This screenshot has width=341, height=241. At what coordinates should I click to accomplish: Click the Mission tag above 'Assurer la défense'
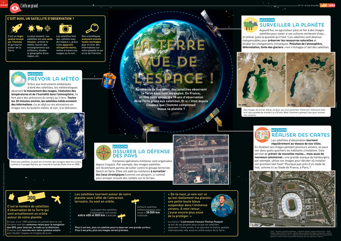pos(120,147)
